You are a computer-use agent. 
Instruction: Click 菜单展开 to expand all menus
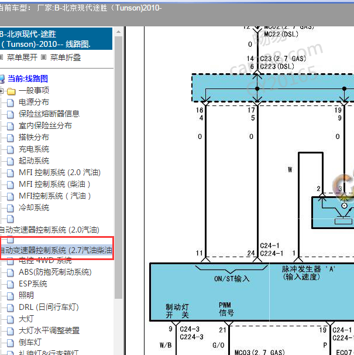pos(22,57)
